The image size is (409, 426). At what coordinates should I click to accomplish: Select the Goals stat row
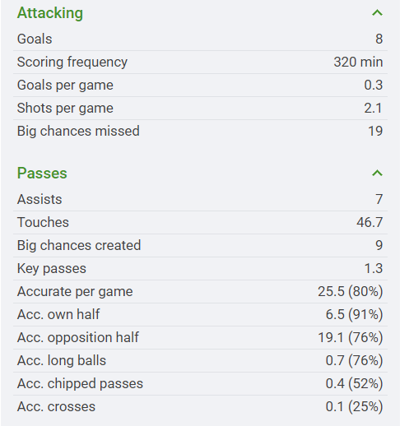pos(200,39)
